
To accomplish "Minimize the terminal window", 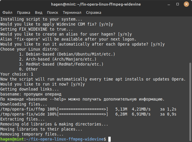I will pyautogui.click(x=169, y=4).
